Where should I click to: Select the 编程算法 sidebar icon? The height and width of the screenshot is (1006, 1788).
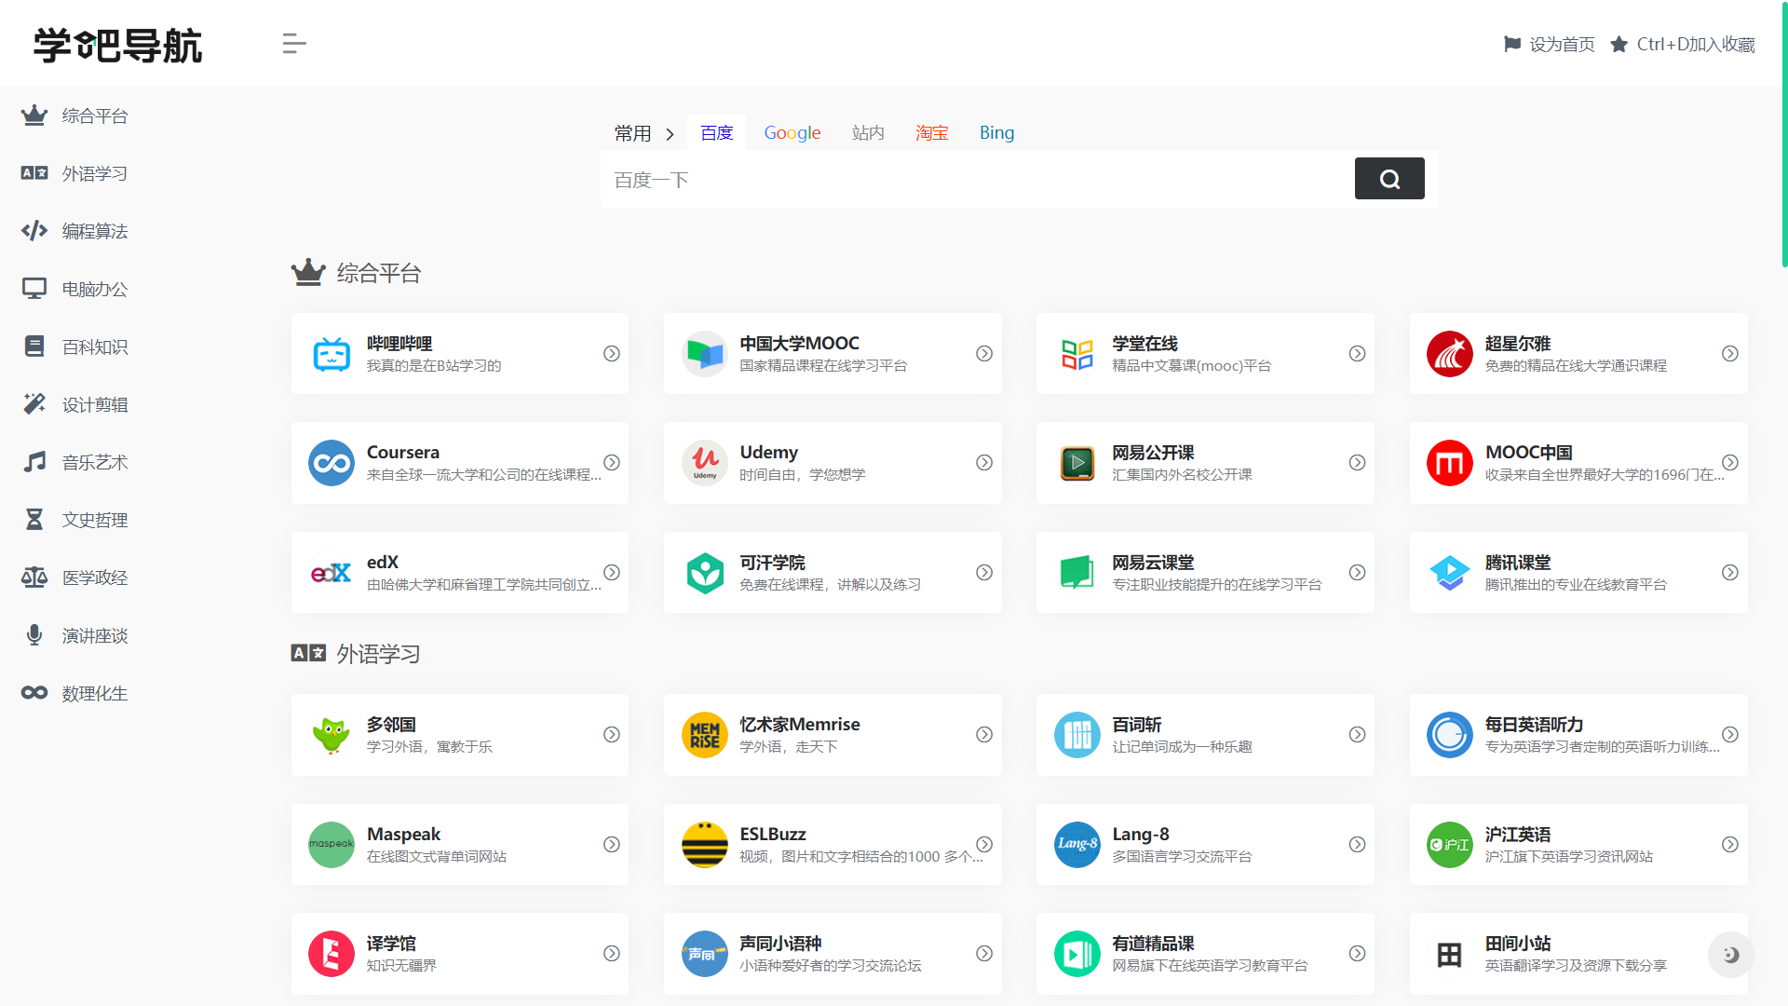(34, 231)
